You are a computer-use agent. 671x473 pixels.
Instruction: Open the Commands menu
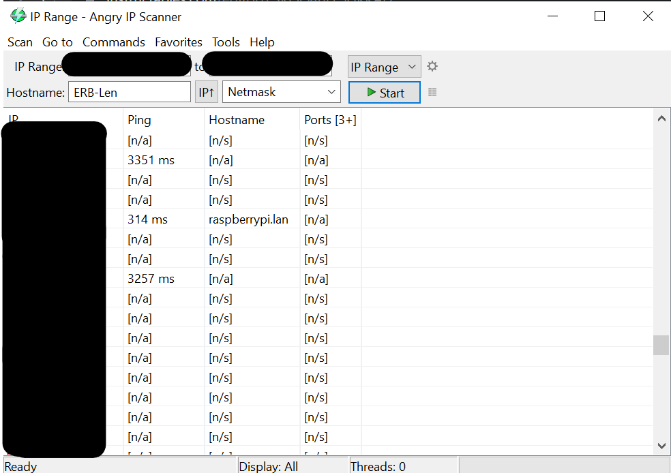tap(113, 42)
